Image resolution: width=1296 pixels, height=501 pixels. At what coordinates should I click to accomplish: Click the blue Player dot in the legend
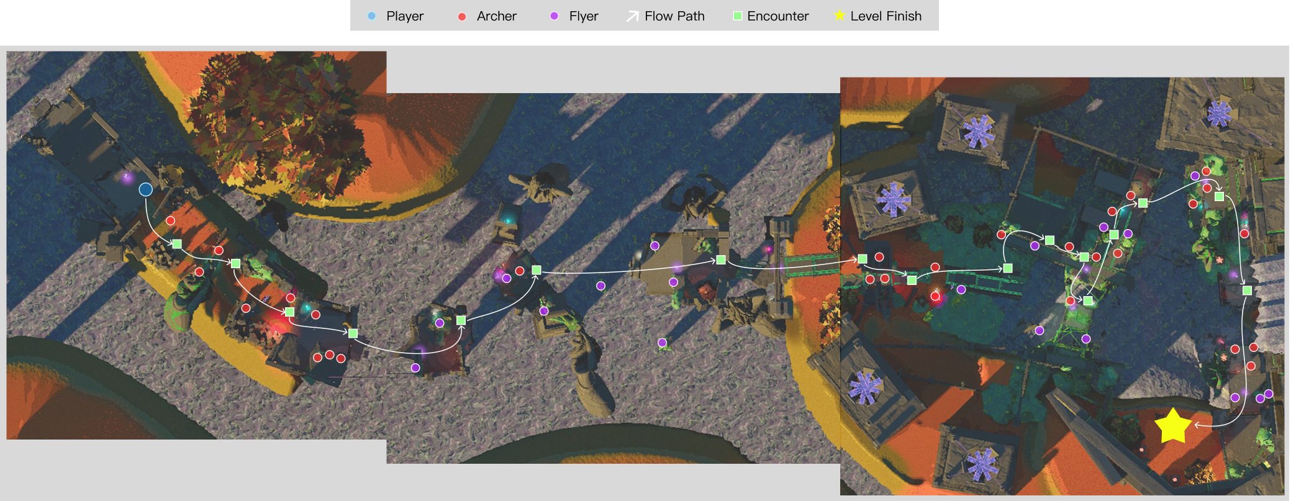point(371,16)
